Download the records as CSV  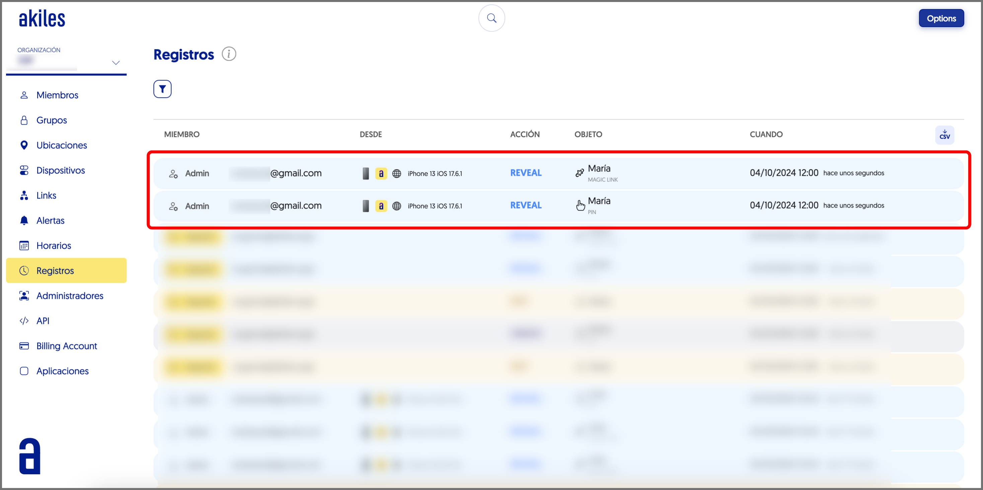[x=944, y=135]
